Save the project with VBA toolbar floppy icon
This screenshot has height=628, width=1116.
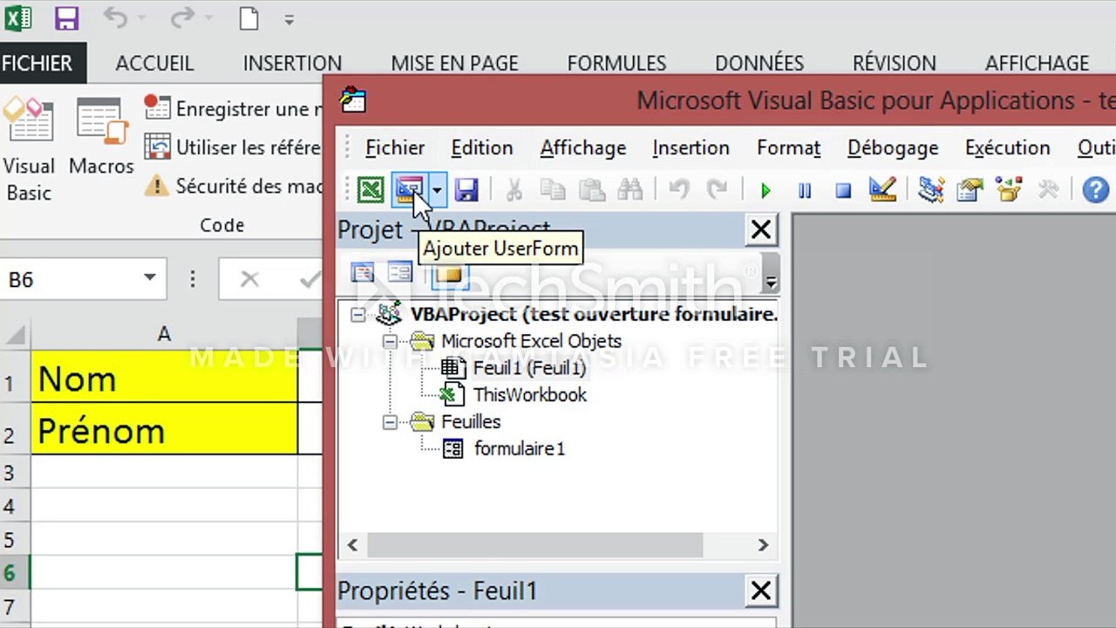[x=466, y=189]
